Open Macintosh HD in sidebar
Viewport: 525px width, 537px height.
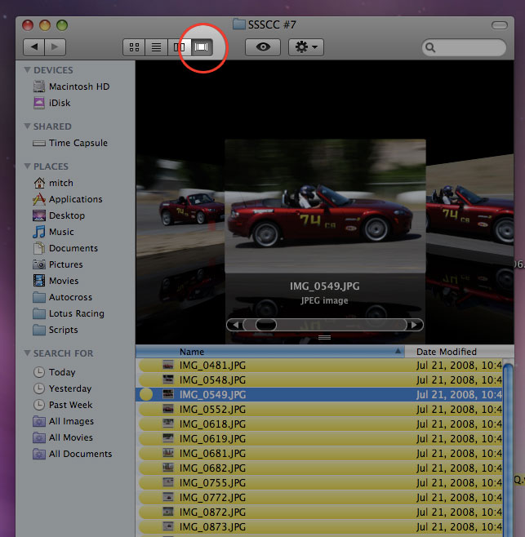point(78,87)
